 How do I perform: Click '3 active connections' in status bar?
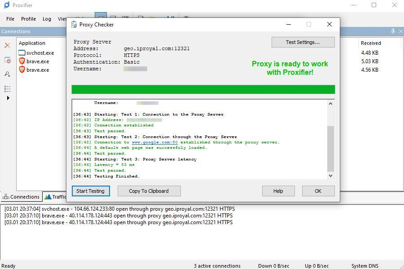pos(217,266)
